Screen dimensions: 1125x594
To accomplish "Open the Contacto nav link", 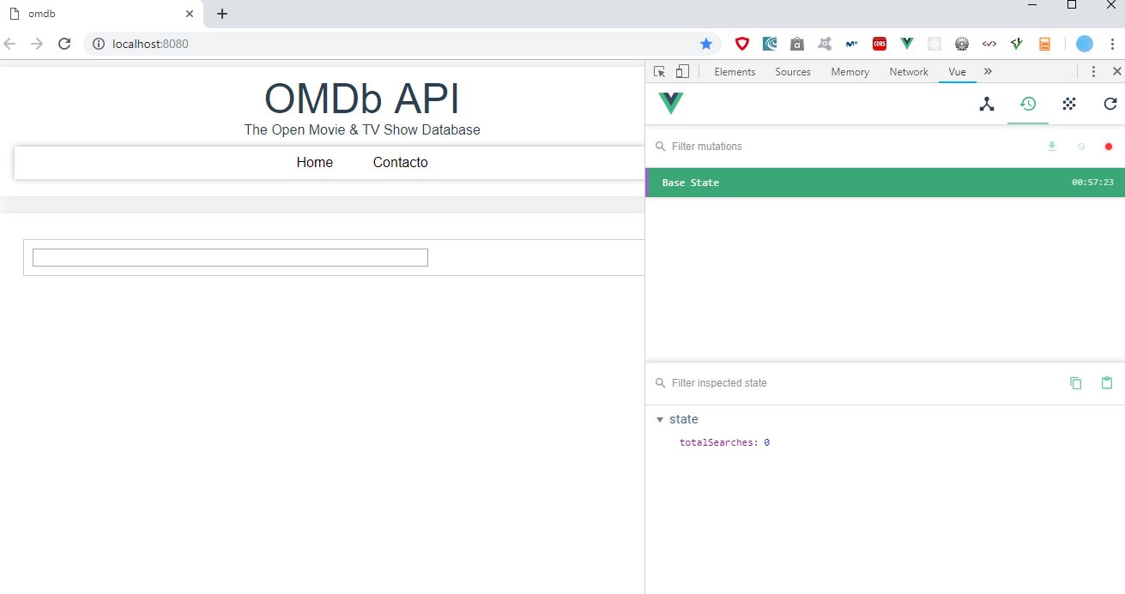I will coord(400,163).
